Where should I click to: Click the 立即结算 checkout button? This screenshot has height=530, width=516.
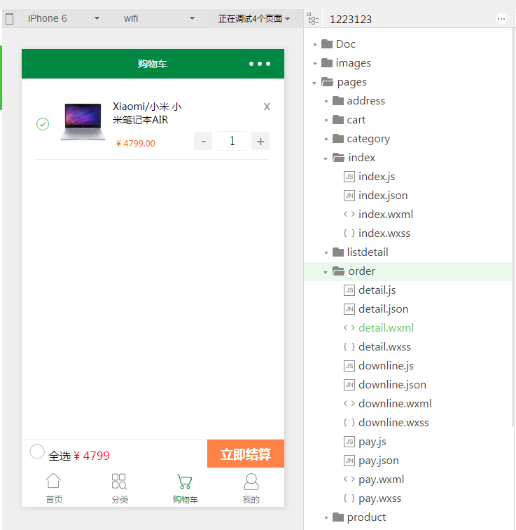pyautogui.click(x=246, y=454)
